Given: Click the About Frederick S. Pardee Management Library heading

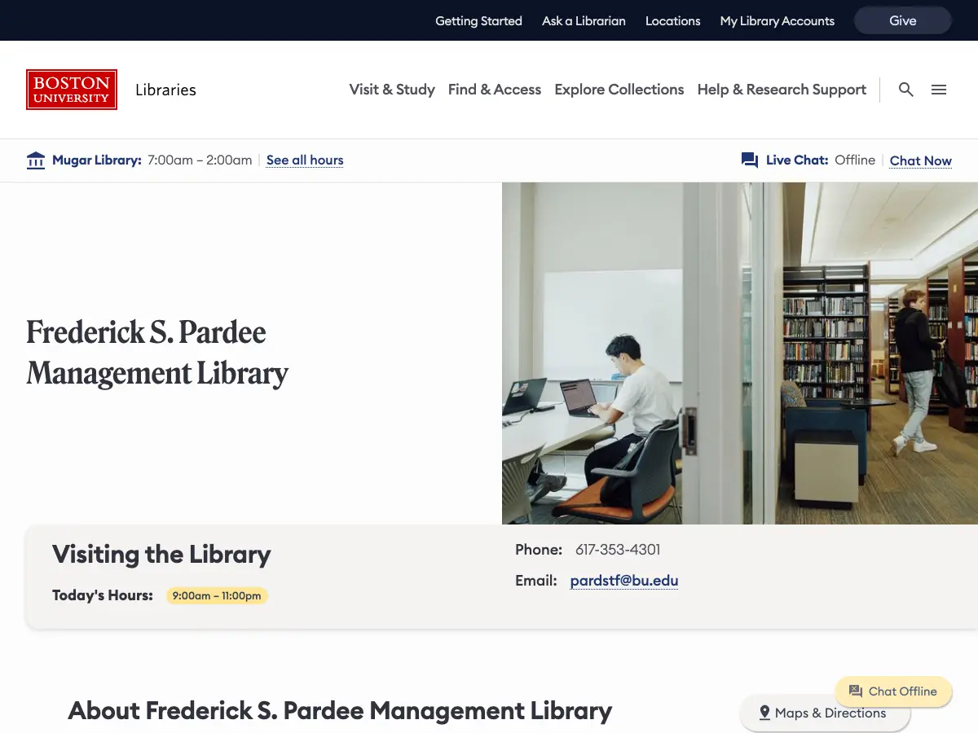Looking at the screenshot, I should [340, 710].
